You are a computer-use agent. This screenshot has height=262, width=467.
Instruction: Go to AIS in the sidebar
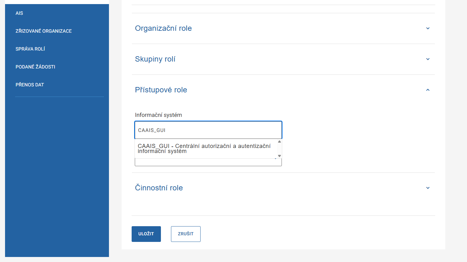[x=19, y=13]
